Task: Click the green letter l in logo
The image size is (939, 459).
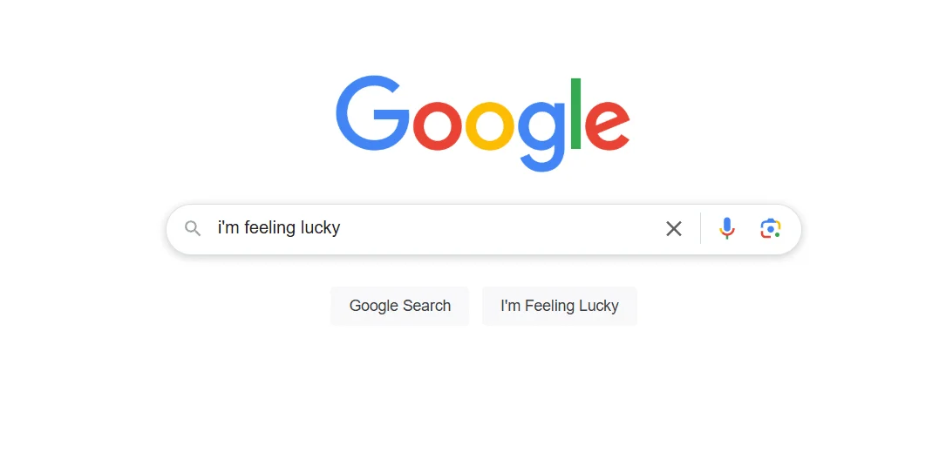Action: (x=576, y=113)
